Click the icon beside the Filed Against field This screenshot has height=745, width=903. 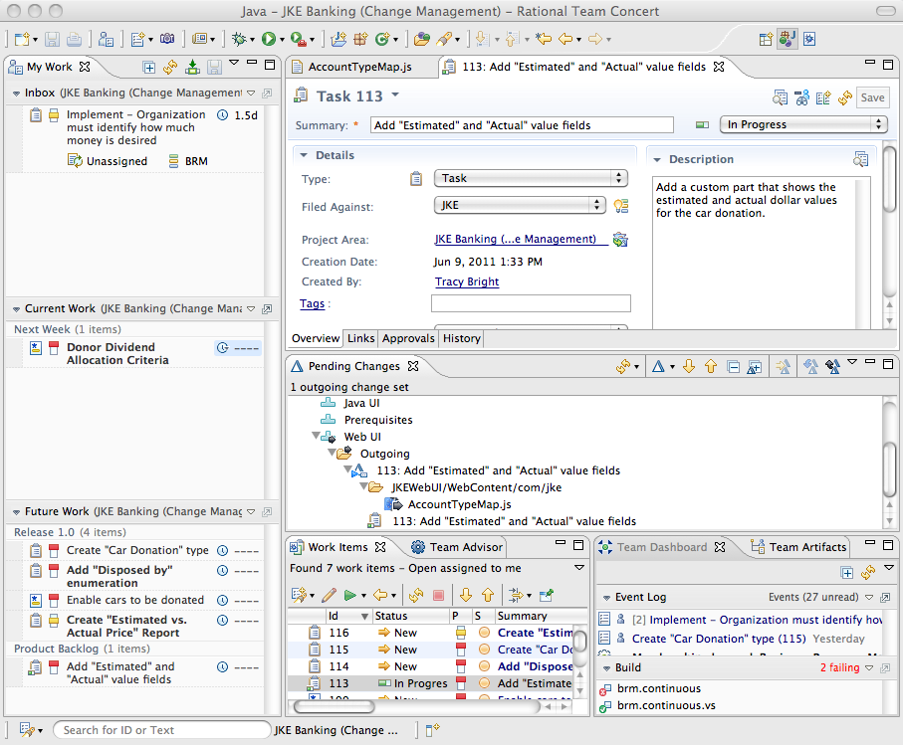pos(621,205)
